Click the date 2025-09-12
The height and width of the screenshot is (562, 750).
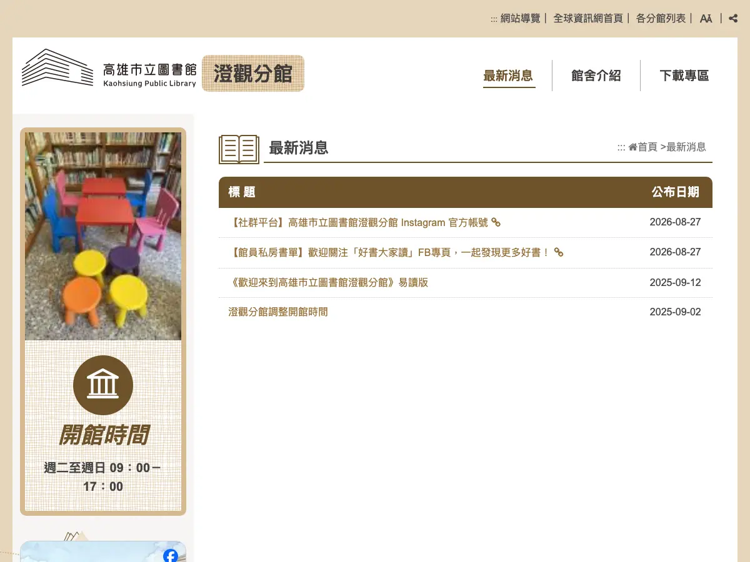tap(676, 282)
